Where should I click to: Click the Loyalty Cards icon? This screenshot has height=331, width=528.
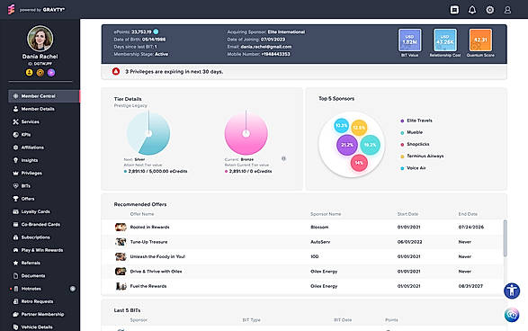[15, 211]
